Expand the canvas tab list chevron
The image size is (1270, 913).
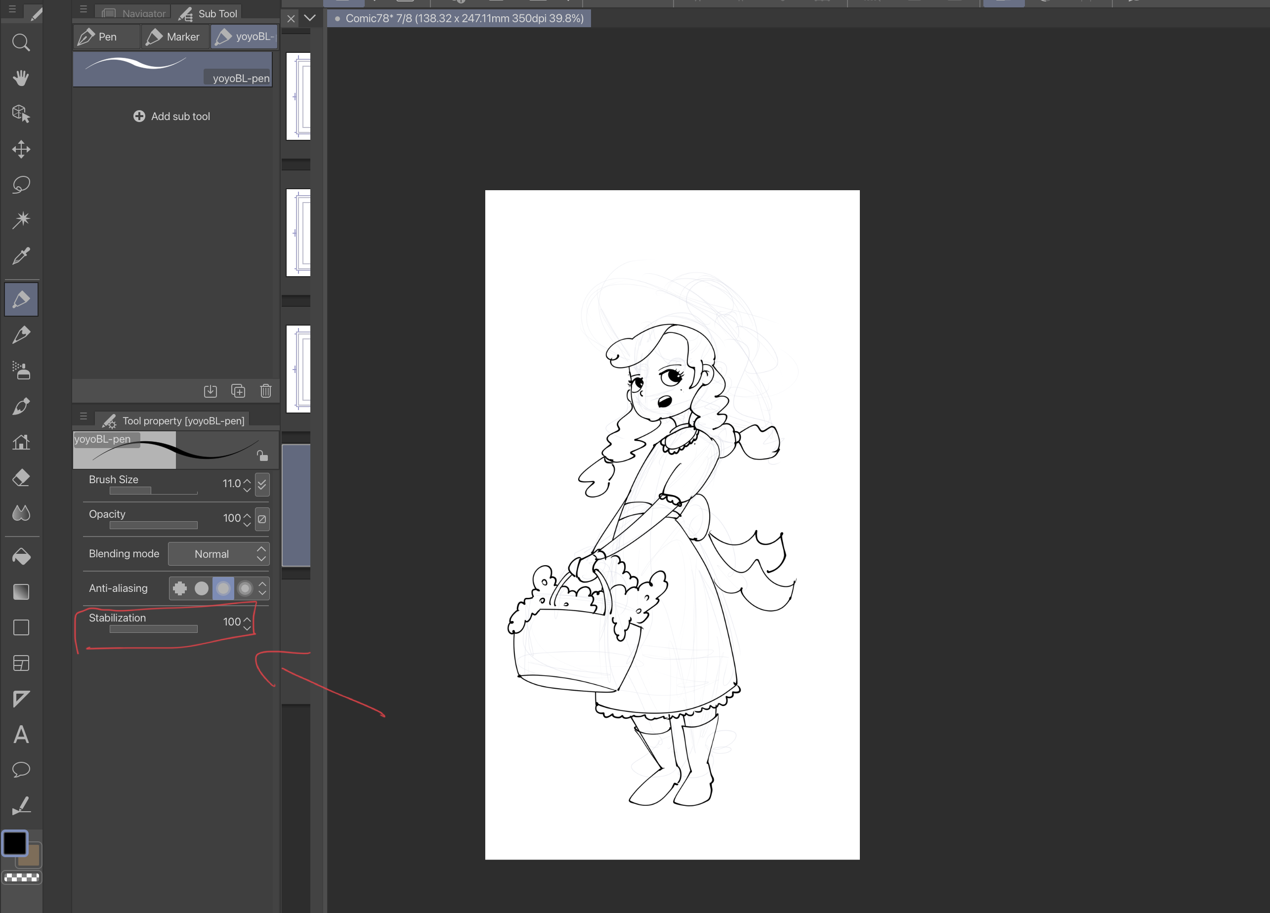coord(310,18)
